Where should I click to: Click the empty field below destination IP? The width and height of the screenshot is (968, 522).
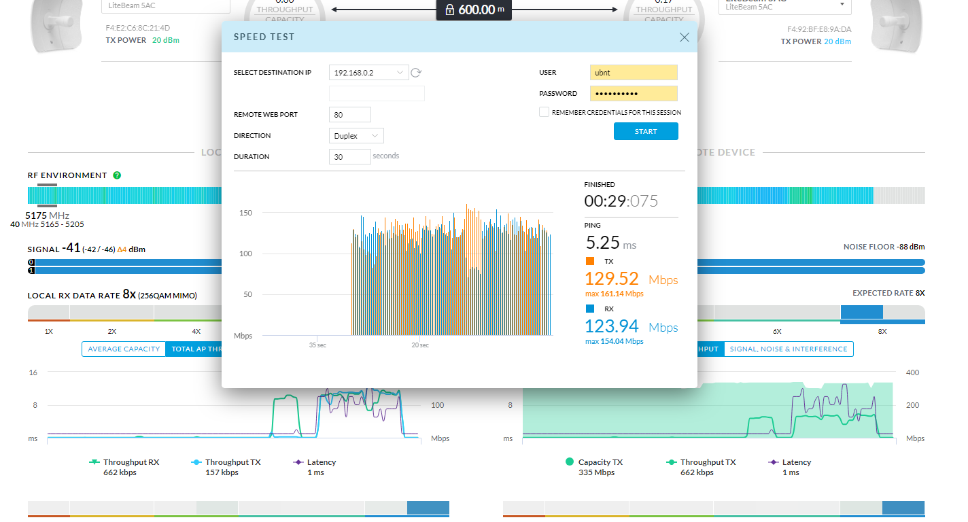(377, 93)
